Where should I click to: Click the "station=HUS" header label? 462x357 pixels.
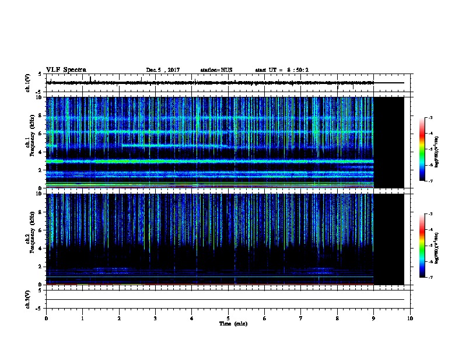[216, 70]
